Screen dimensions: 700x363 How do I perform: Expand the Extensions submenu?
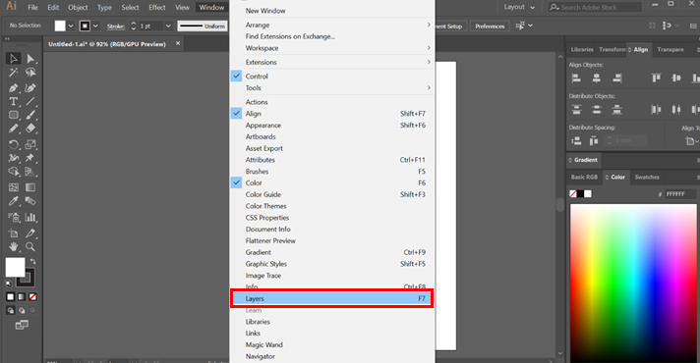(x=331, y=63)
